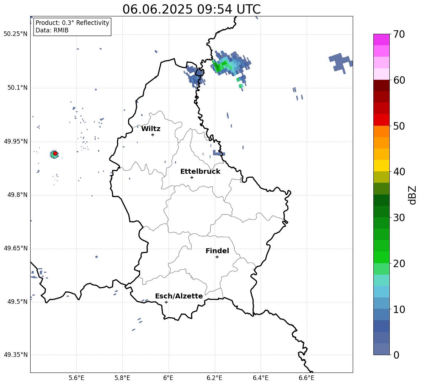The image size is (421, 385).
Task: Click the 49.8°N latitude label
Action: 17,195
